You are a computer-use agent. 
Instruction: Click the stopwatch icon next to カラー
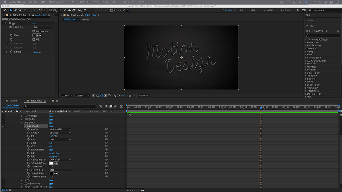tap(11, 36)
